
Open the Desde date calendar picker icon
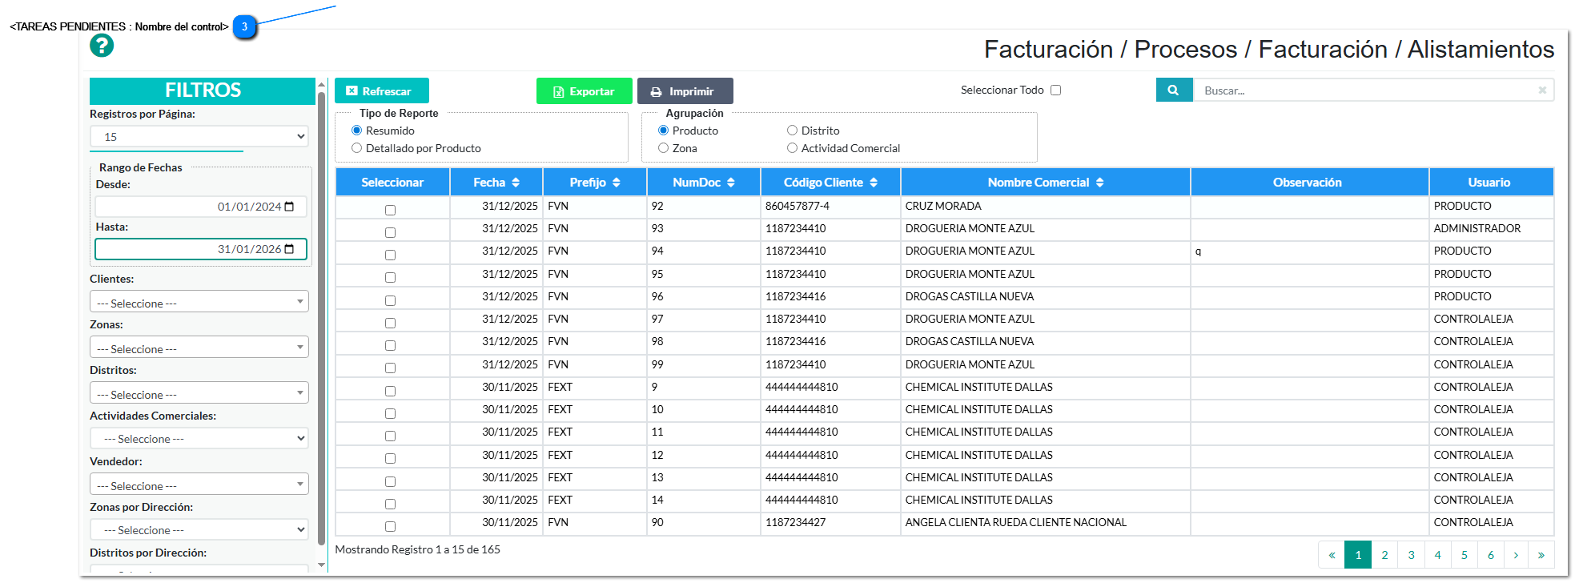(x=290, y=207)
